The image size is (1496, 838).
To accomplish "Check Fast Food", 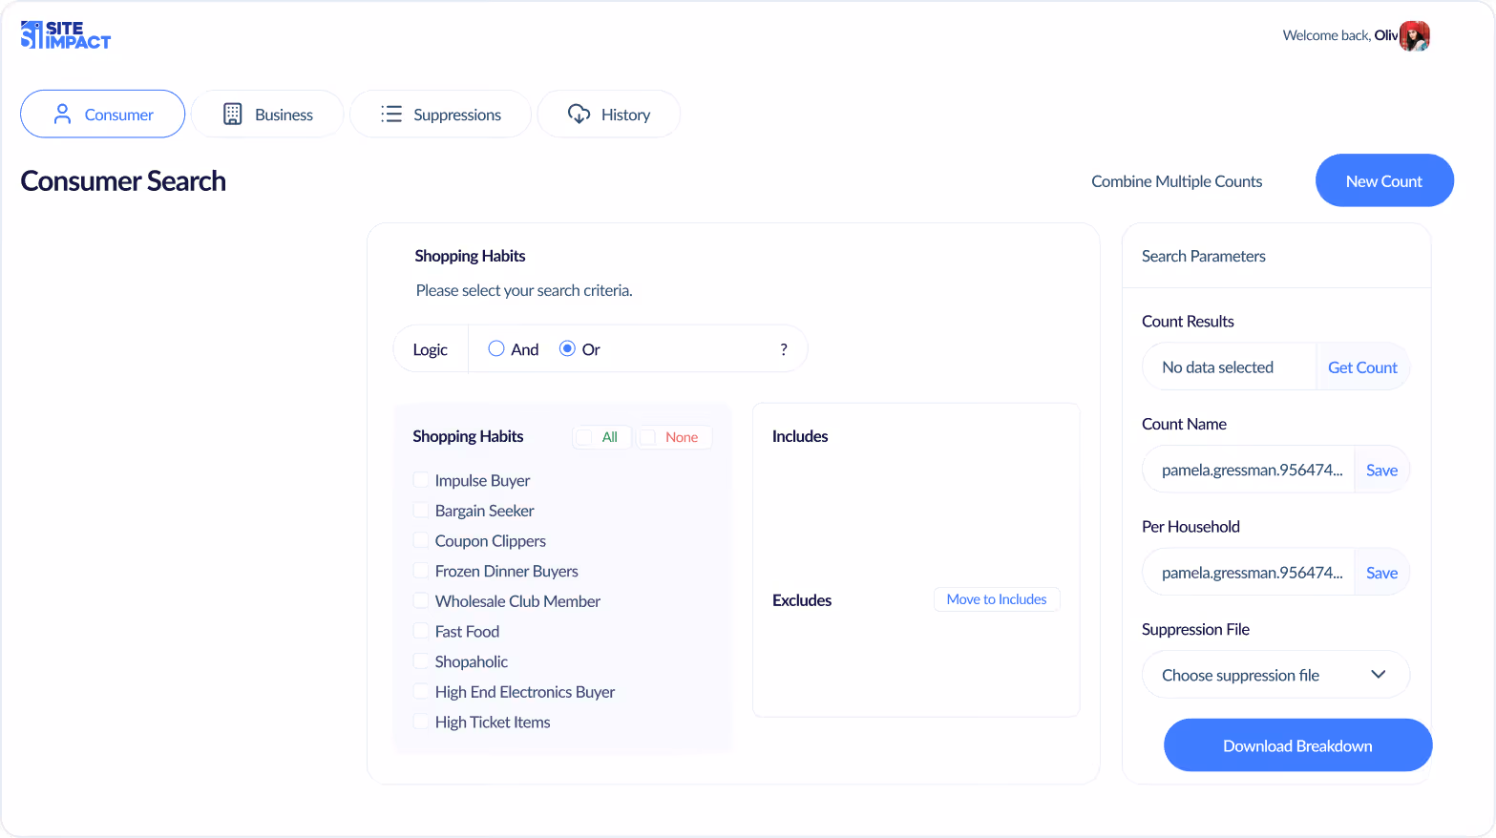I will point(421,632).
